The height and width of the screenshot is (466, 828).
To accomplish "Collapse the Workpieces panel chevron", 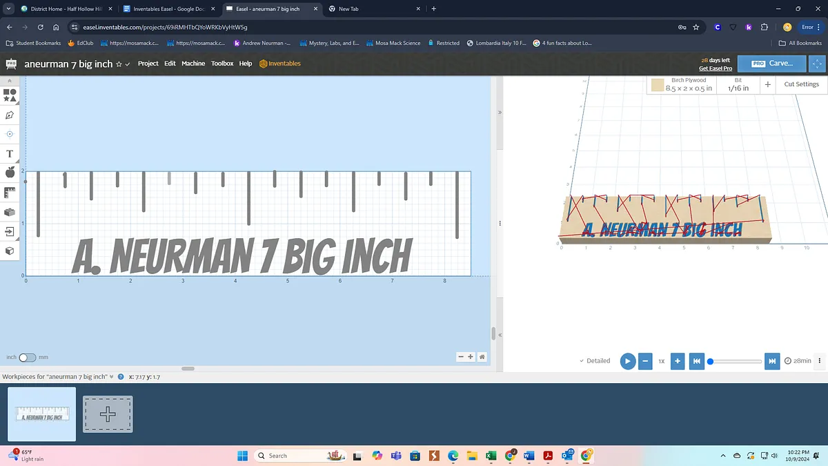I will (x=111, y=377).
